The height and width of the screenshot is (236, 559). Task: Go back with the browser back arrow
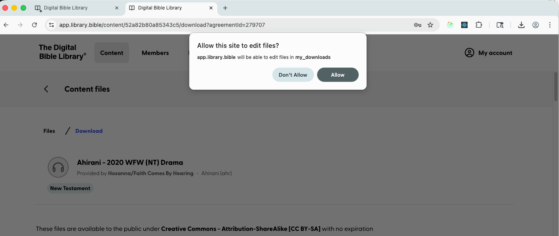pyautogui.click(x=6, y=25)
